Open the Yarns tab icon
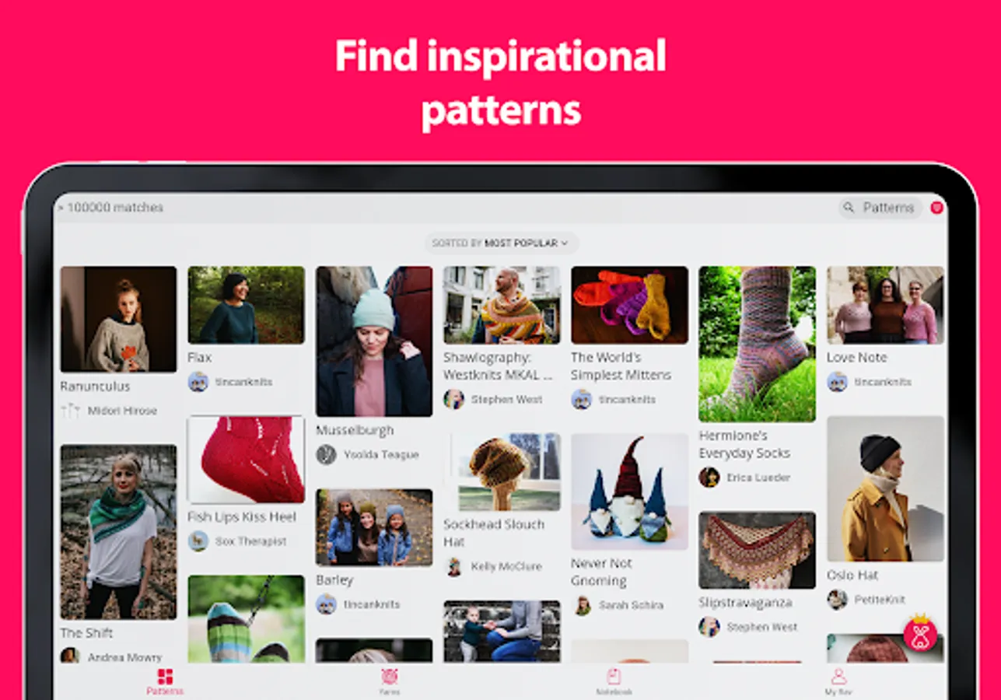This screenshot has width=1001, height=700. (x=389, y=676)
